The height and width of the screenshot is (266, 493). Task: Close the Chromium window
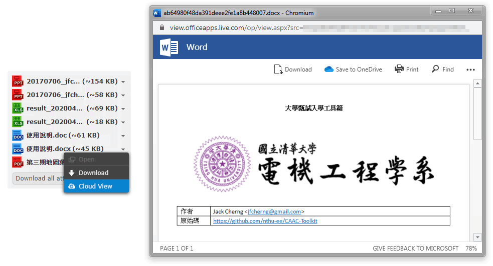pos(470,11)
